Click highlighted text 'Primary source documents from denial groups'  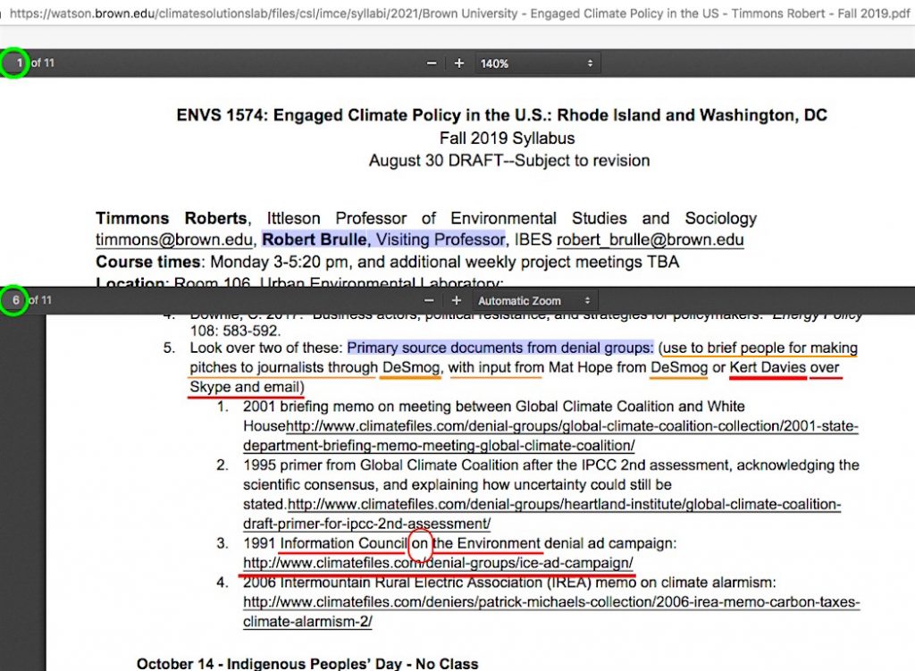(x=500, y=348)
